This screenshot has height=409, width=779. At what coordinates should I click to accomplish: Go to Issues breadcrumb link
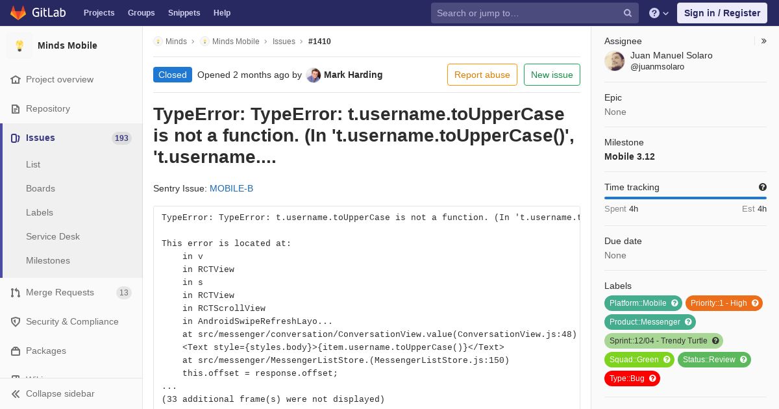pyautogui.click(x=284, y=41)
